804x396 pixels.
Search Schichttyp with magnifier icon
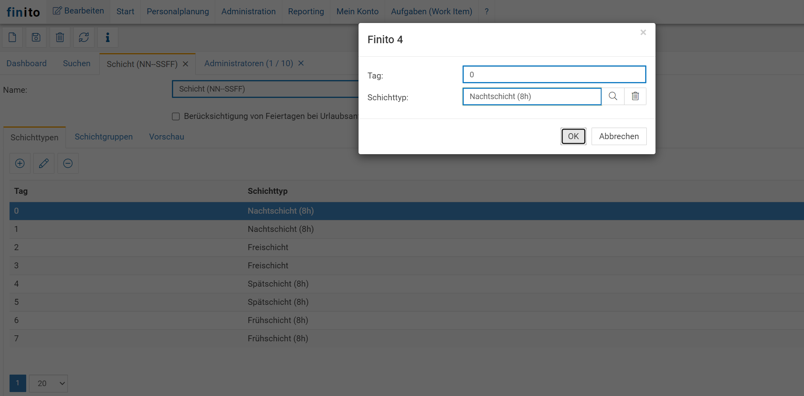(x=613, y=96)
